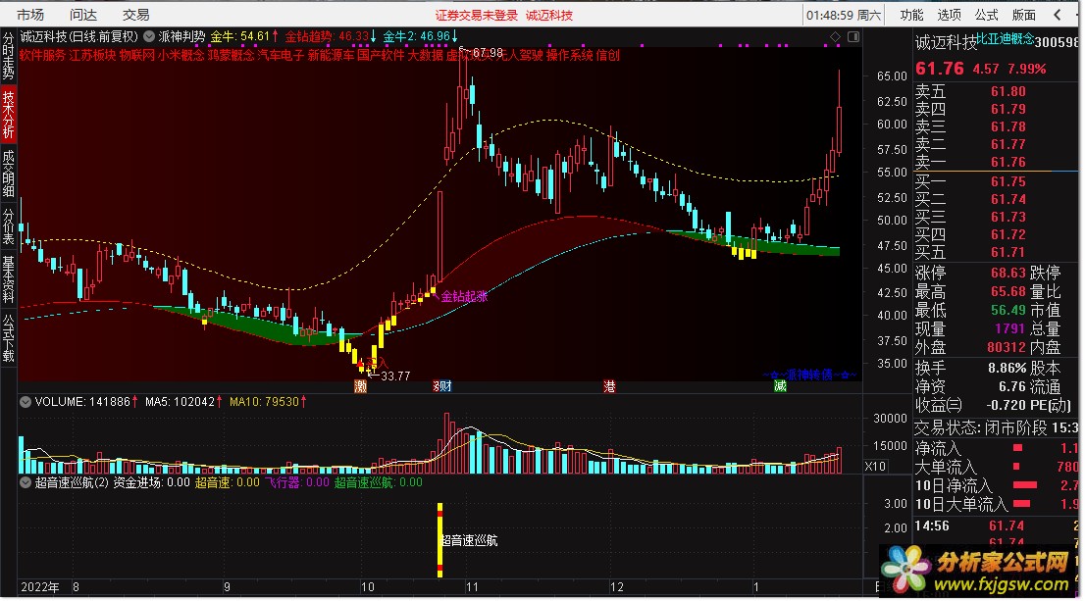
Task: Expand the 超音速巡航 indicator dropdown arrow
Action: coord(26,482)
